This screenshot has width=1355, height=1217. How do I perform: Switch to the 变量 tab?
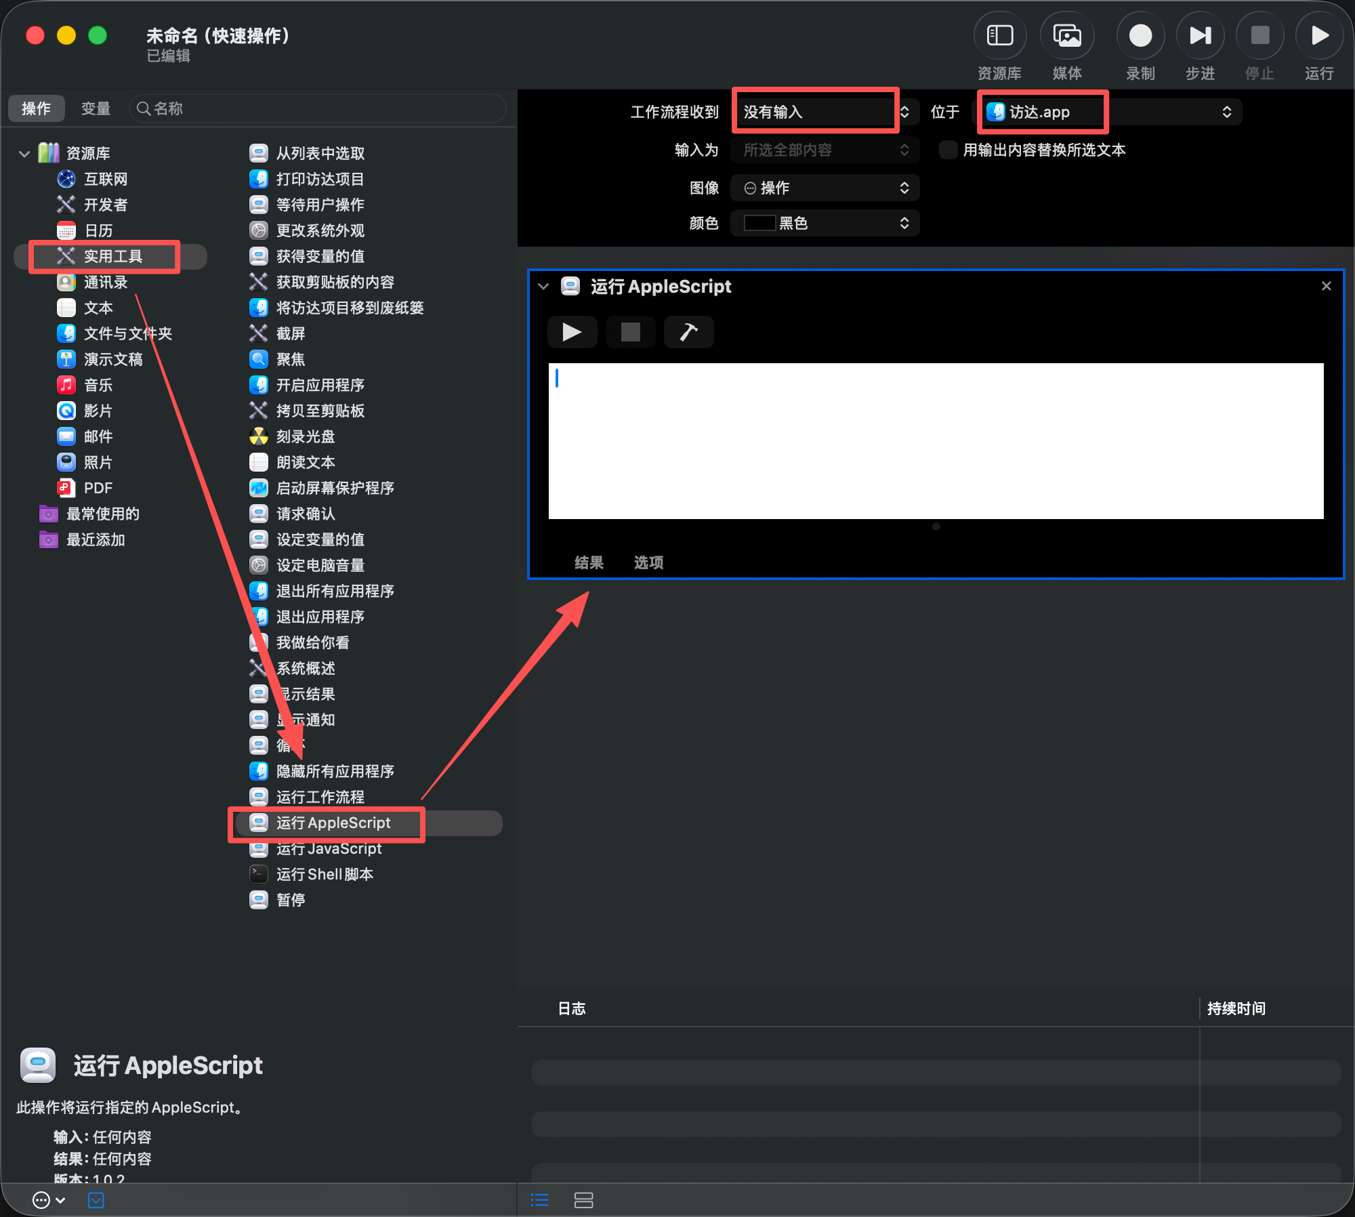[x=96, y=108]
